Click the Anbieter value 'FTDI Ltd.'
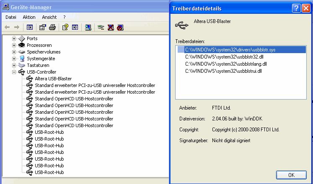Viewport: 313px width, 184px height. pyautogui.click(x=221, y=108)
